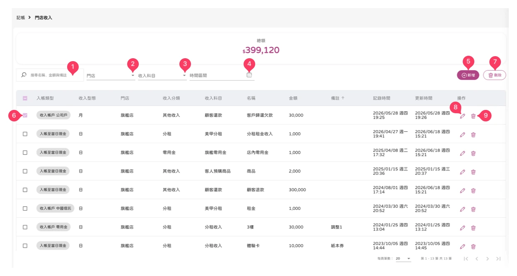The height and width of the screenshot is (276, 517).
Task: Click the 收入帳戶 公司戶 tag
Action: point(53,115)
